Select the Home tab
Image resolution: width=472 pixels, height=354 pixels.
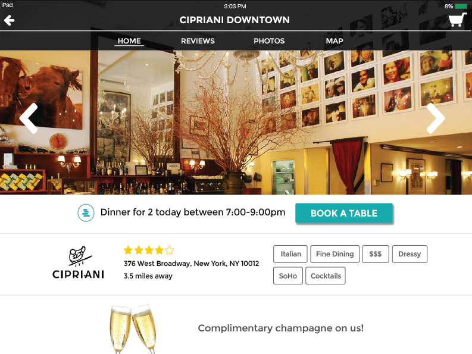[129, 41]
